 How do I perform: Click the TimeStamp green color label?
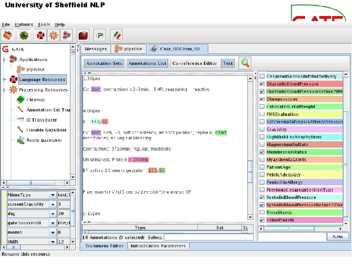304,212
